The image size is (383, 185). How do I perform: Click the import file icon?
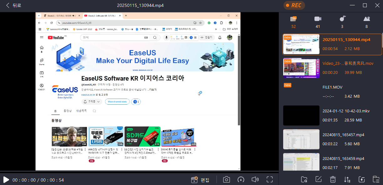point(361,179)
